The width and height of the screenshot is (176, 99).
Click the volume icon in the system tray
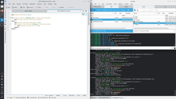(x=2, y=79)
